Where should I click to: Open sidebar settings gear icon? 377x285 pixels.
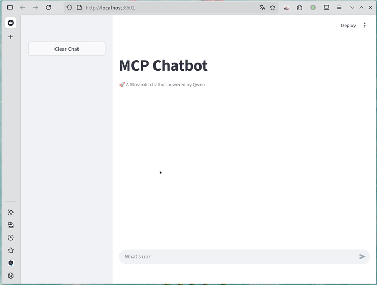click(10, 276)
